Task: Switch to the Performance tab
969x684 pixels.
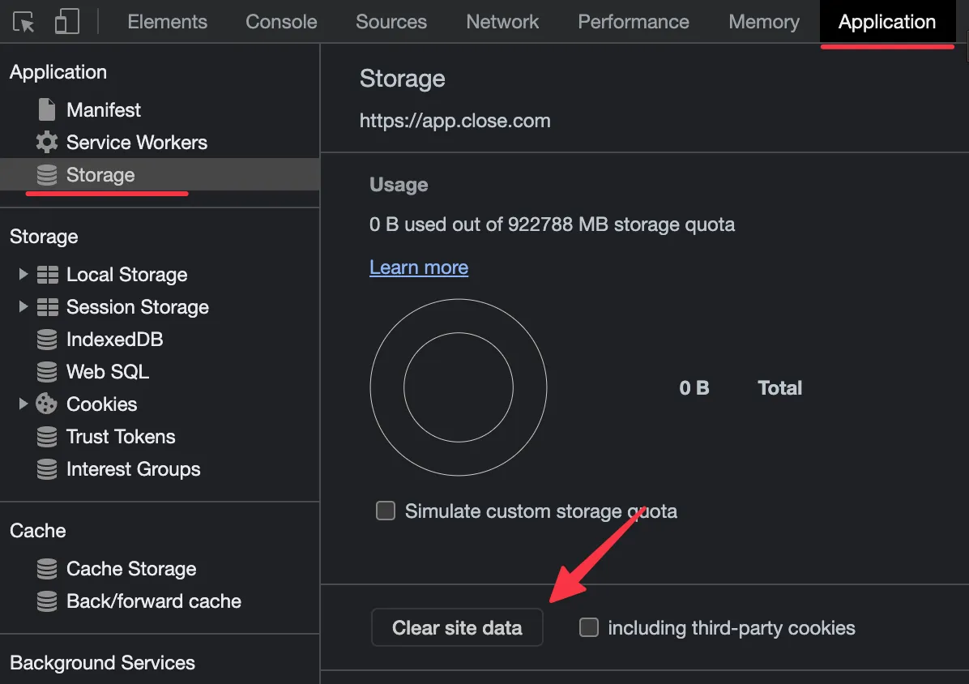Action: pyautogui.click(x=634, y=22)
